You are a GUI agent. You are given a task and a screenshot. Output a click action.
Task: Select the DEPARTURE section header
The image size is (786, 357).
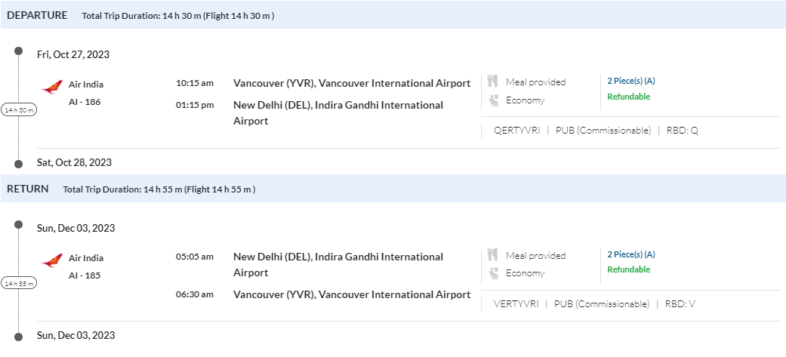pyautogui.click(x=37, y=15)
